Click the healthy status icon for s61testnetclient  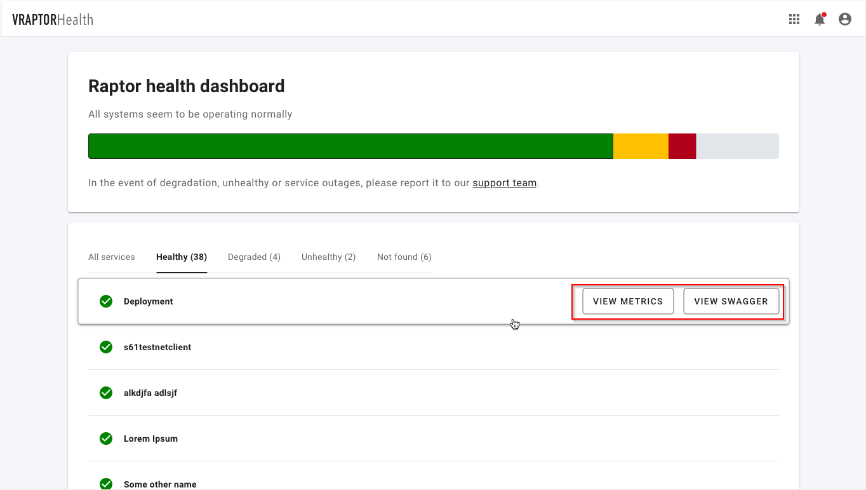106,347
